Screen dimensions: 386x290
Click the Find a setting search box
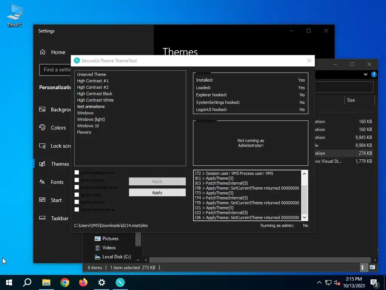pos(55,70)
